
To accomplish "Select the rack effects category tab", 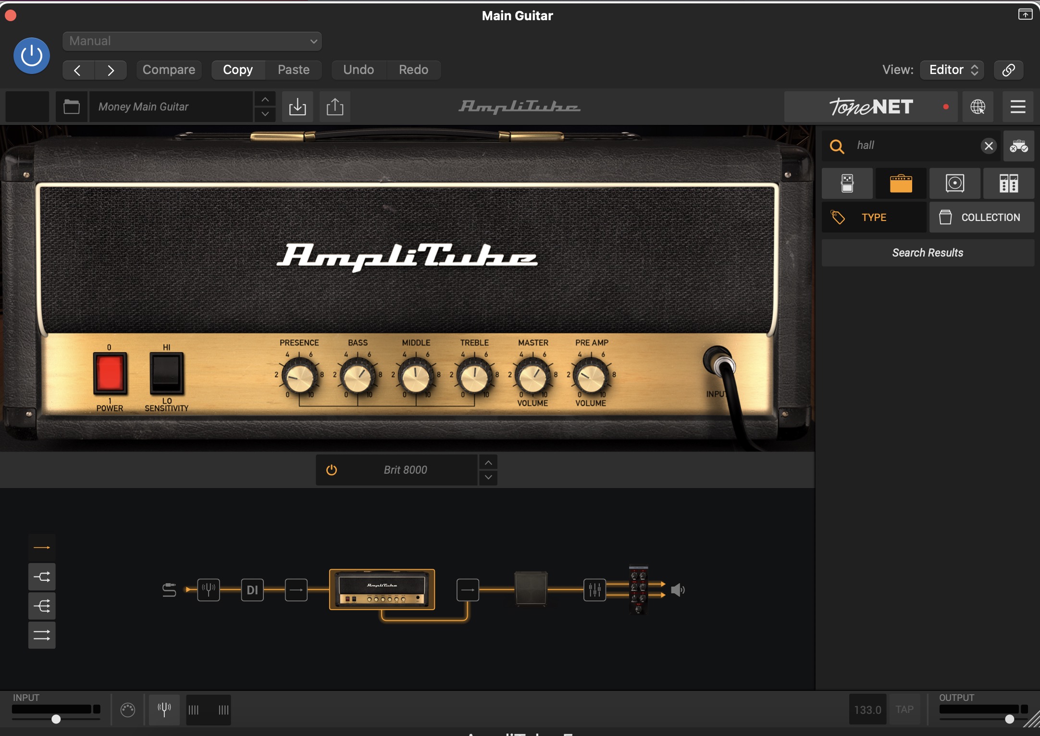I will [x=1009, y=184].
